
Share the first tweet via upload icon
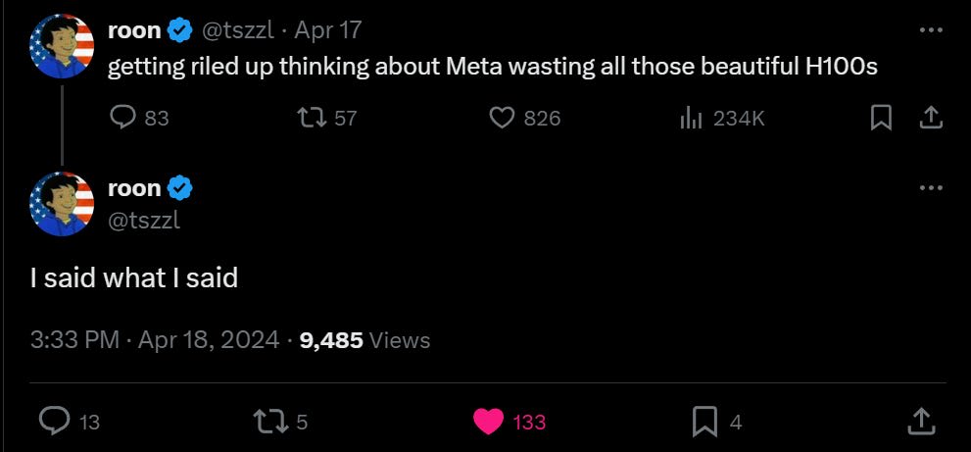tap(930, 119)
